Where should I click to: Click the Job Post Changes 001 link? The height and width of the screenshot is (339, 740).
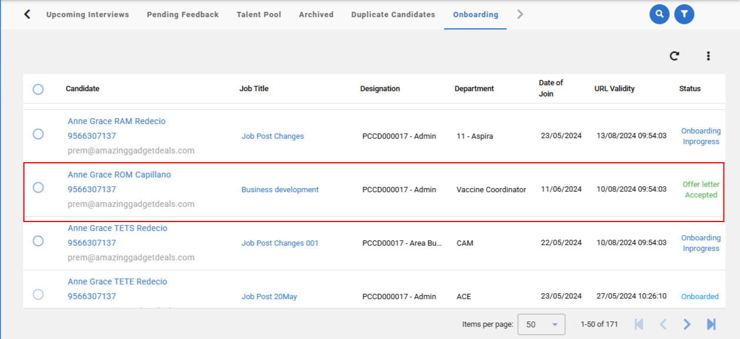coord(280,243)
